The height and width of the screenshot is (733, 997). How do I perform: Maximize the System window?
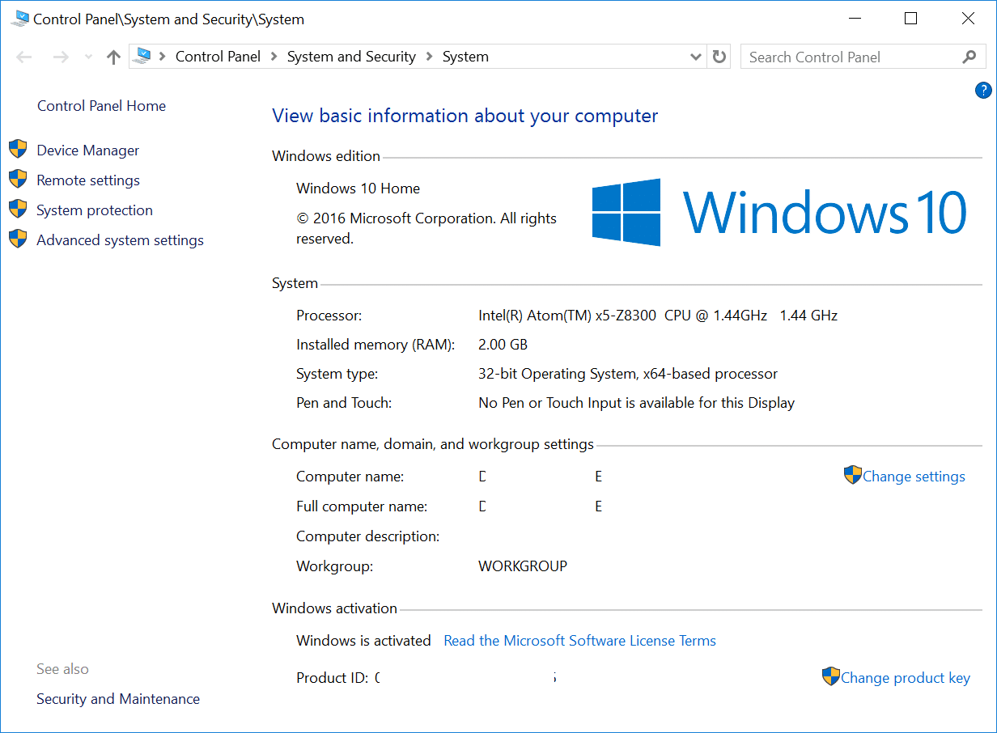[910, 19]
